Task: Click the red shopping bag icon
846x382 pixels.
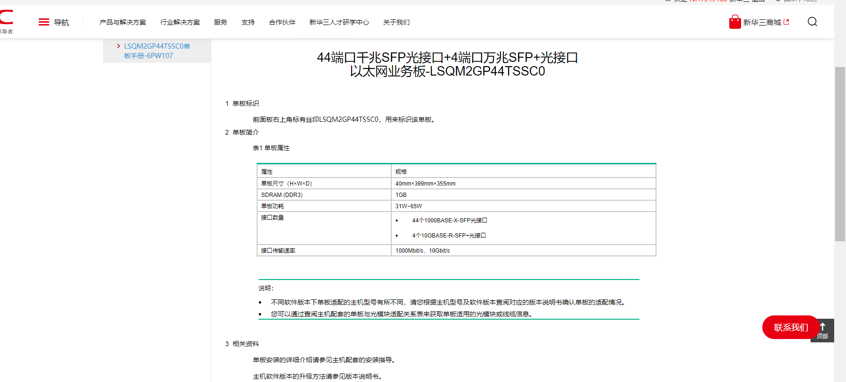Action: coord(735,22)
